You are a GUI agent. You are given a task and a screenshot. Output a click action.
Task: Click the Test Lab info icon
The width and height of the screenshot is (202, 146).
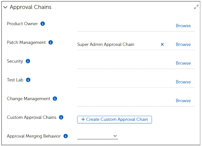[x=28, y=80]
